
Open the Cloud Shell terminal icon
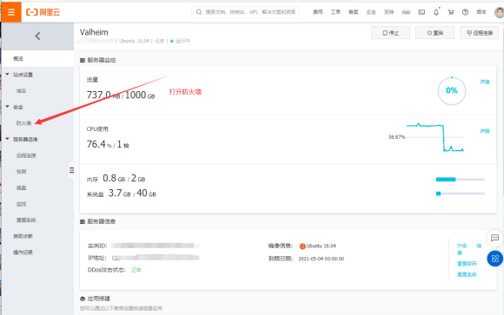(421, 12)
